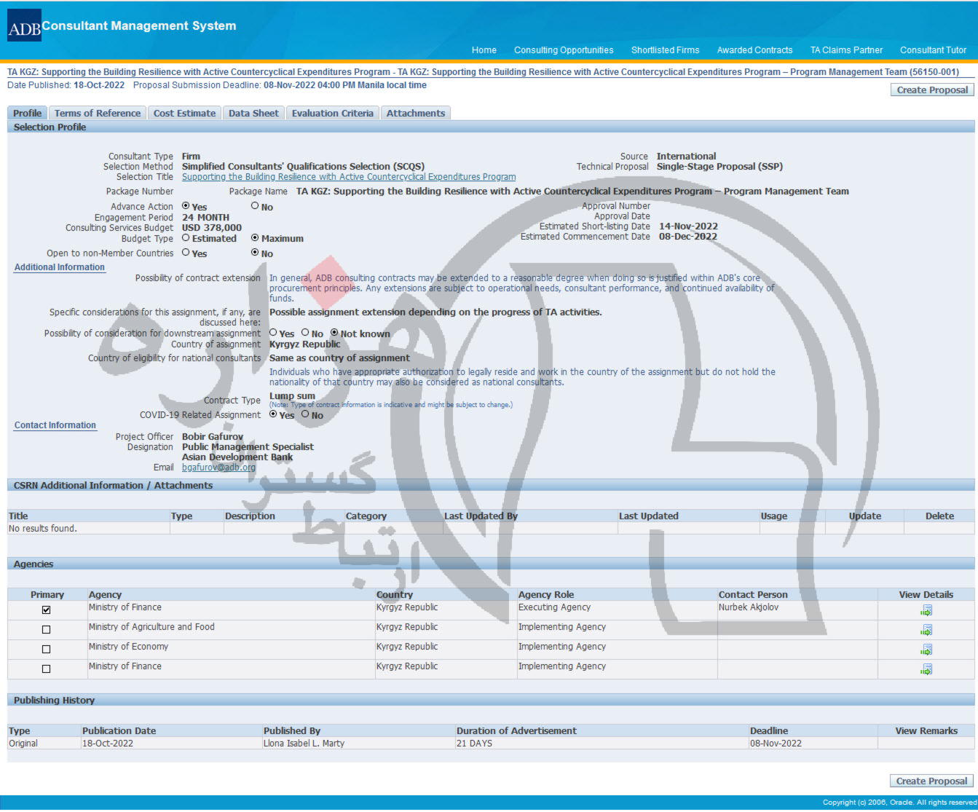
Task: Go to Consulting Opportunities menu
Action: click(563, 50)
